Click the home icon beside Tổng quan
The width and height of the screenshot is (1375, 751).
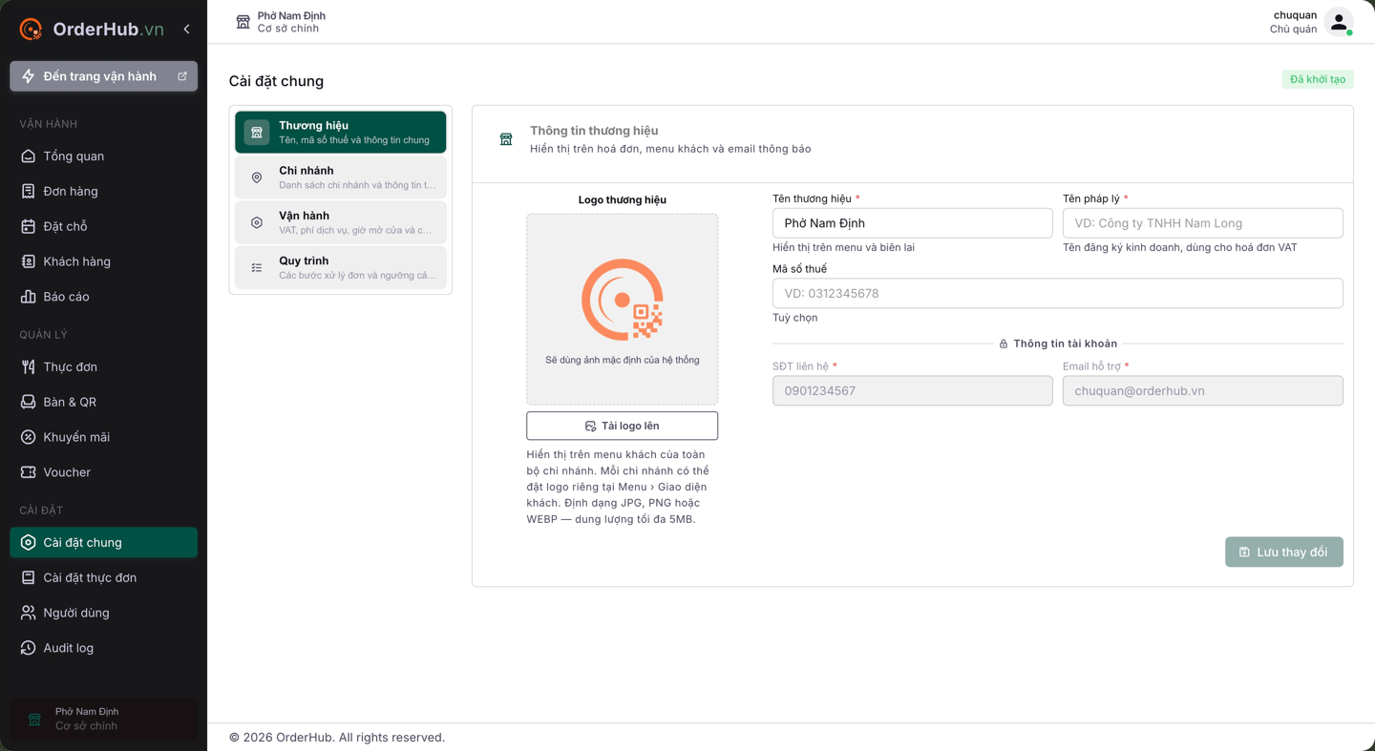[x=29, y=156]
